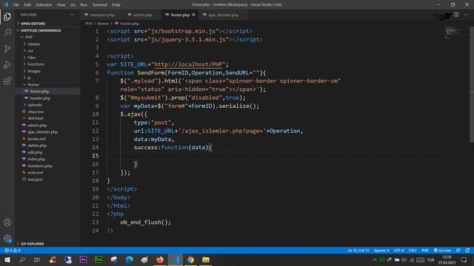
Task: Expand the Files folder
Action: (31, 58)
